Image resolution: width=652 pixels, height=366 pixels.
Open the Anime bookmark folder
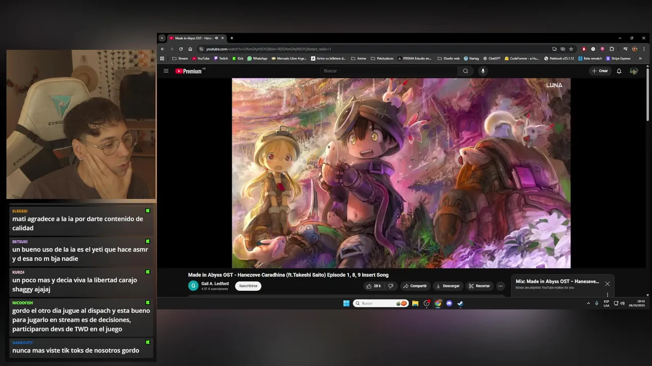click(359, 58)
